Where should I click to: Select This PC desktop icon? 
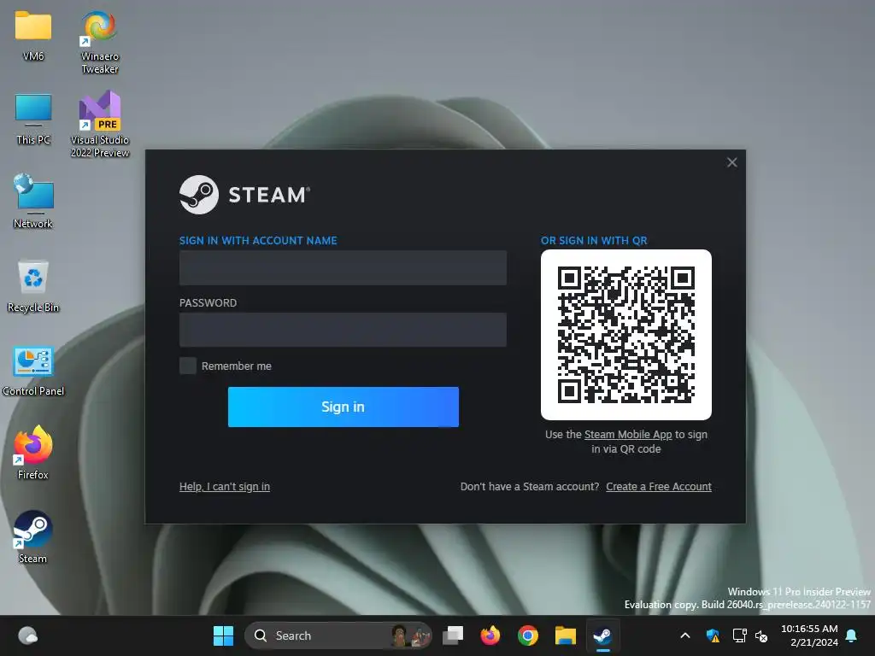[x=33, y=118]
